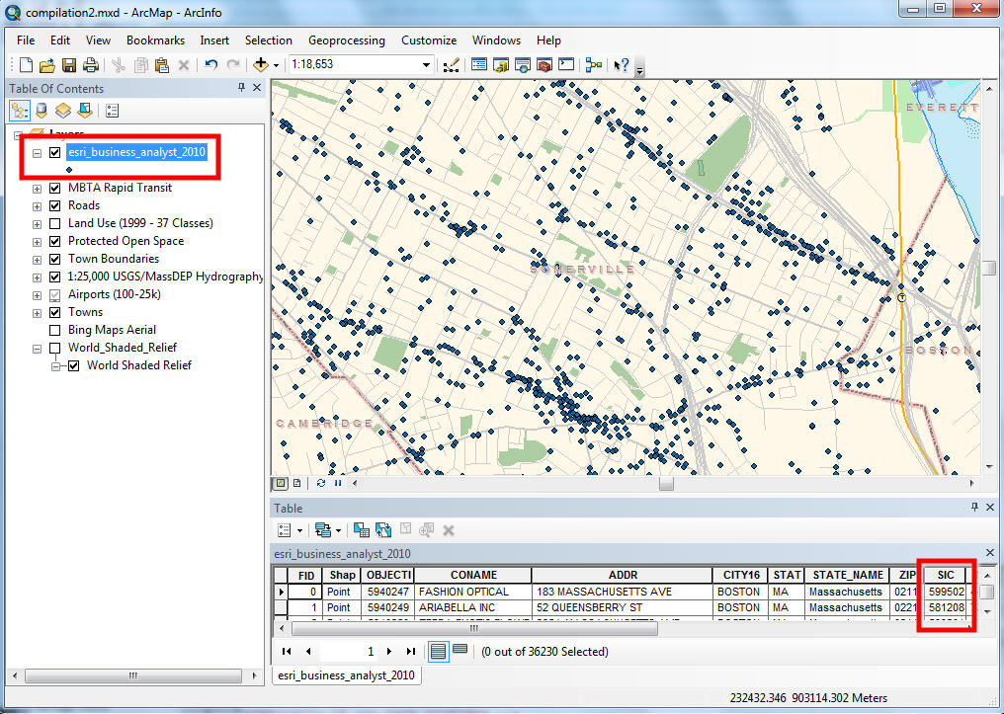Image resolution: width=1004 pixels, height=714 pixels.
Task: Jump to the last table record
Action: (x=410, y=652)
